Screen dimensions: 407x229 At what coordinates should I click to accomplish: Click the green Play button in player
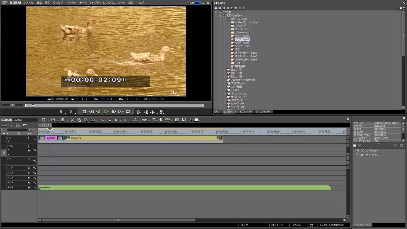[x=106, y=112]
